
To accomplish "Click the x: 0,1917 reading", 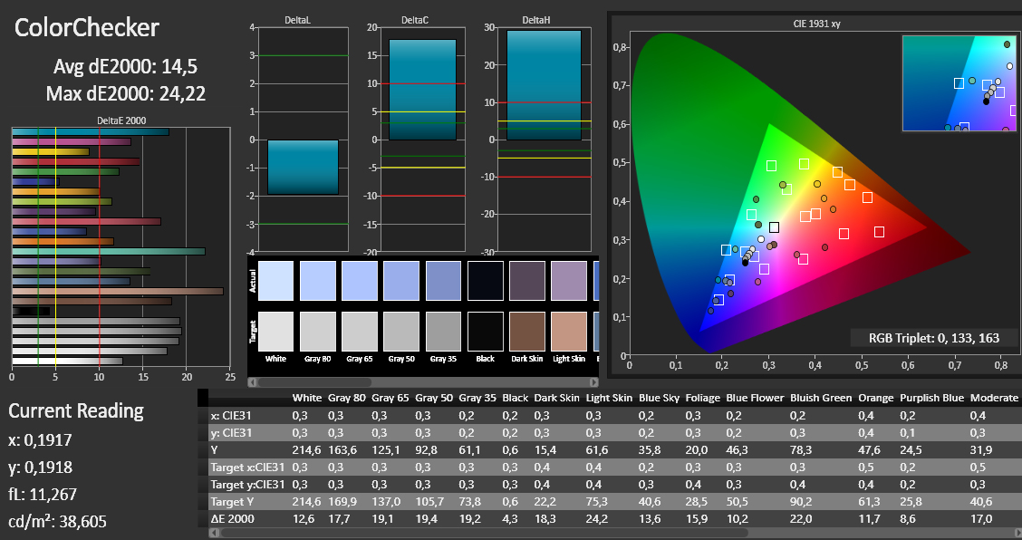I will pyautogui.click(x=41, y=440).
